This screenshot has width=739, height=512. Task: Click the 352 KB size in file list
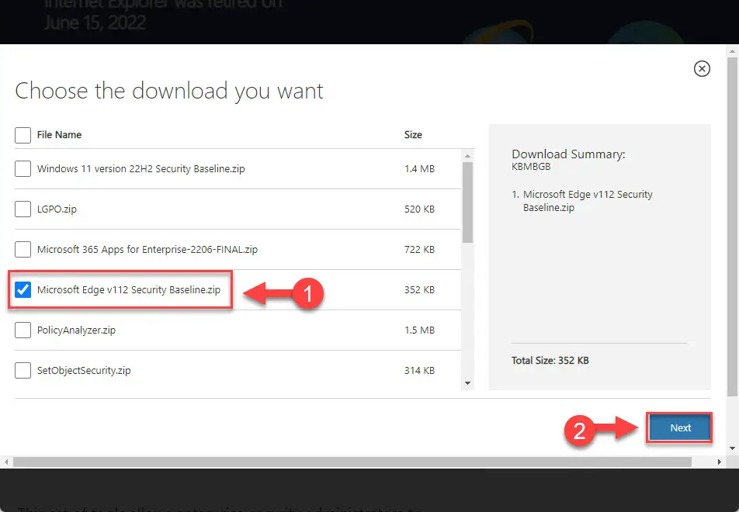(x=419, y=289)
